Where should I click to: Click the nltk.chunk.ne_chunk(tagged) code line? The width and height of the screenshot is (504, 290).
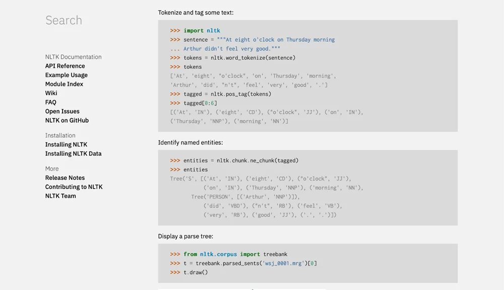point(234,161)
